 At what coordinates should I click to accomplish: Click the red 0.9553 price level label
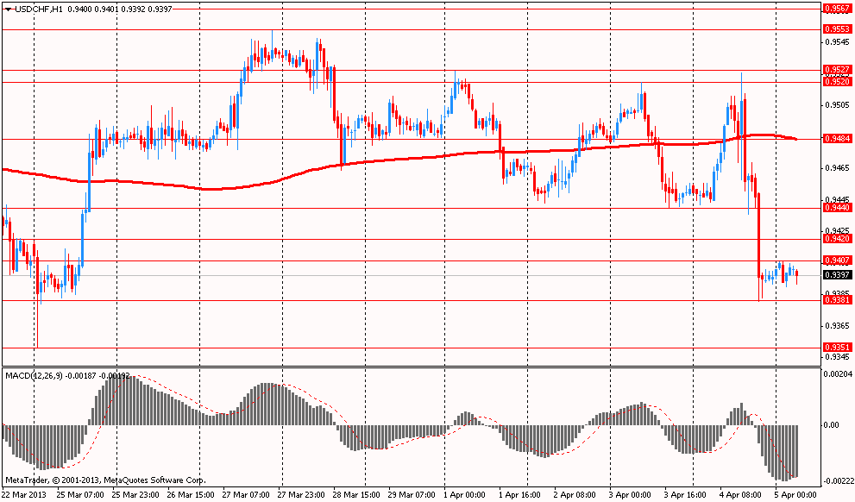[837, 28]
